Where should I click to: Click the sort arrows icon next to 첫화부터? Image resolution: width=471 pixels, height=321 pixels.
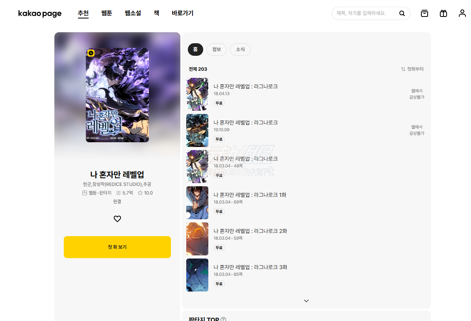click(x=402, y=69)
